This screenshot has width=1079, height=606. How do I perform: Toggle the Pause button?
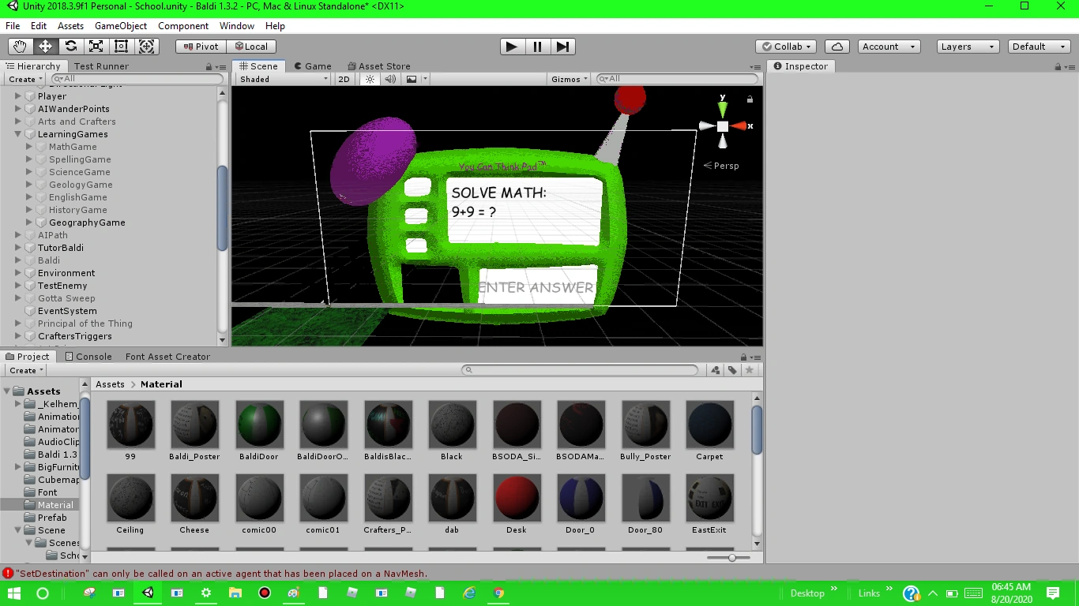[x=537, y=47]
